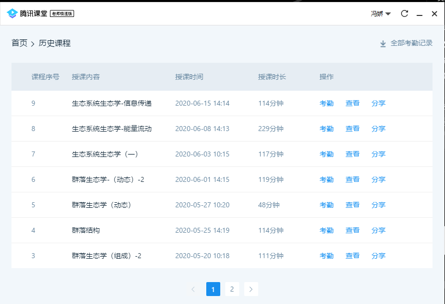445x304 pixels.
Task: Navigate to 首页 in breadcrumb
Action: pos(19,43)
